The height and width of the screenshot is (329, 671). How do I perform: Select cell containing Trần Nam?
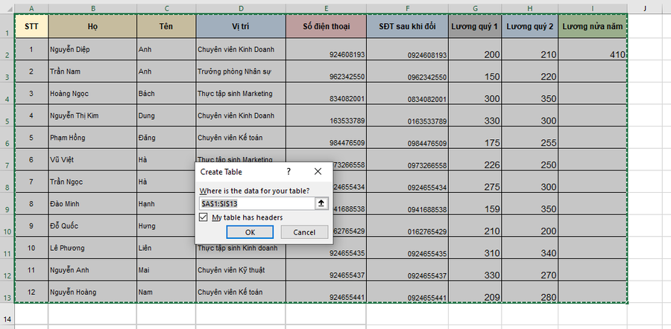pyautogui.click(x=93, y=71)
